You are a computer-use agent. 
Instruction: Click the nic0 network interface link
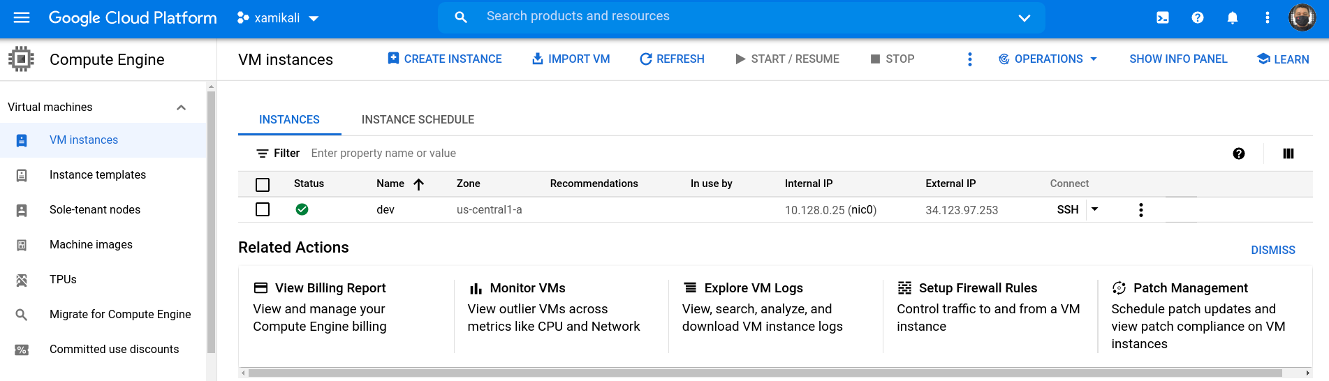point(862,210)
